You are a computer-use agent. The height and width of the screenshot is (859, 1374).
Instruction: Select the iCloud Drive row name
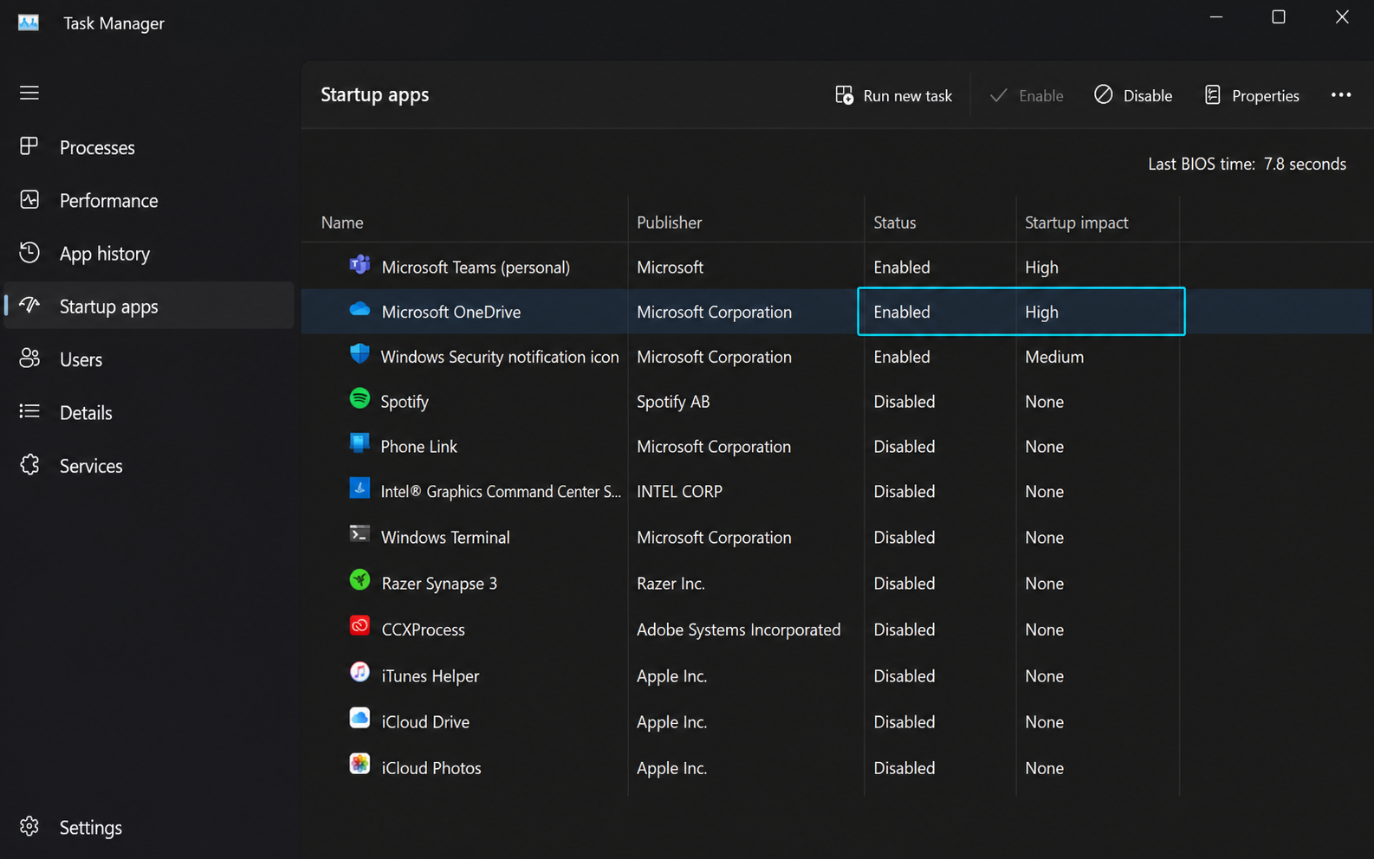[425, 722]
